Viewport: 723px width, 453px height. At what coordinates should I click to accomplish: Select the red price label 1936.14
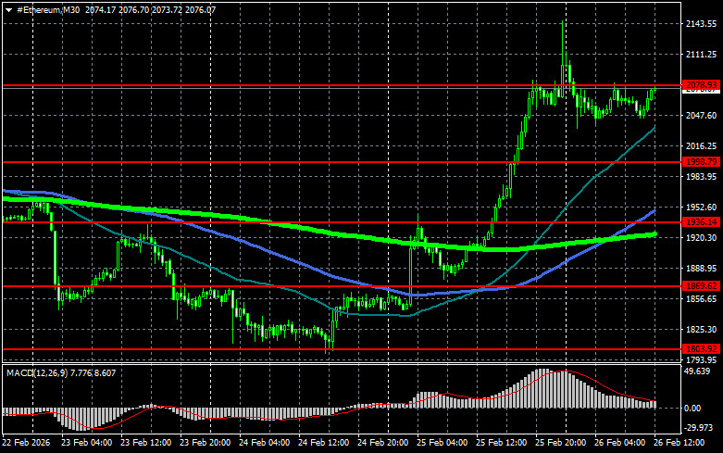point(702,222)
